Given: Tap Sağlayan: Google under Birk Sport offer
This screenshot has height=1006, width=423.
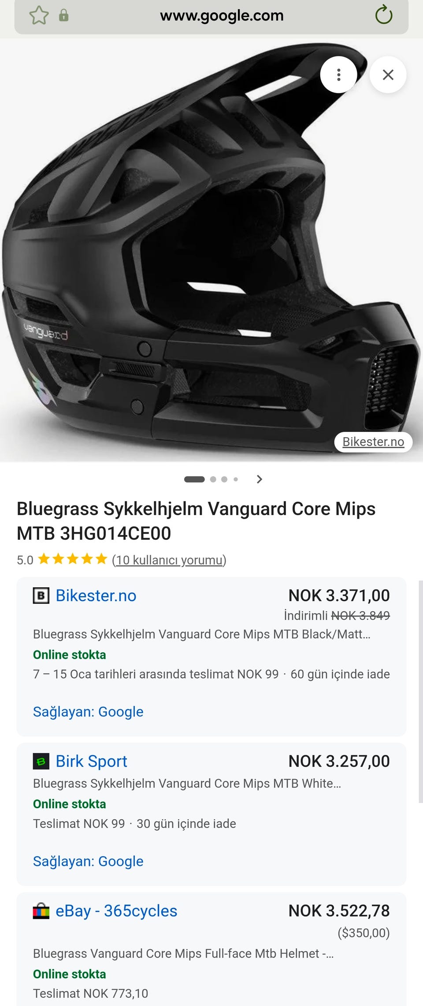Looking at the screenshot, I should pyautogui.click(x=88, y=861).
